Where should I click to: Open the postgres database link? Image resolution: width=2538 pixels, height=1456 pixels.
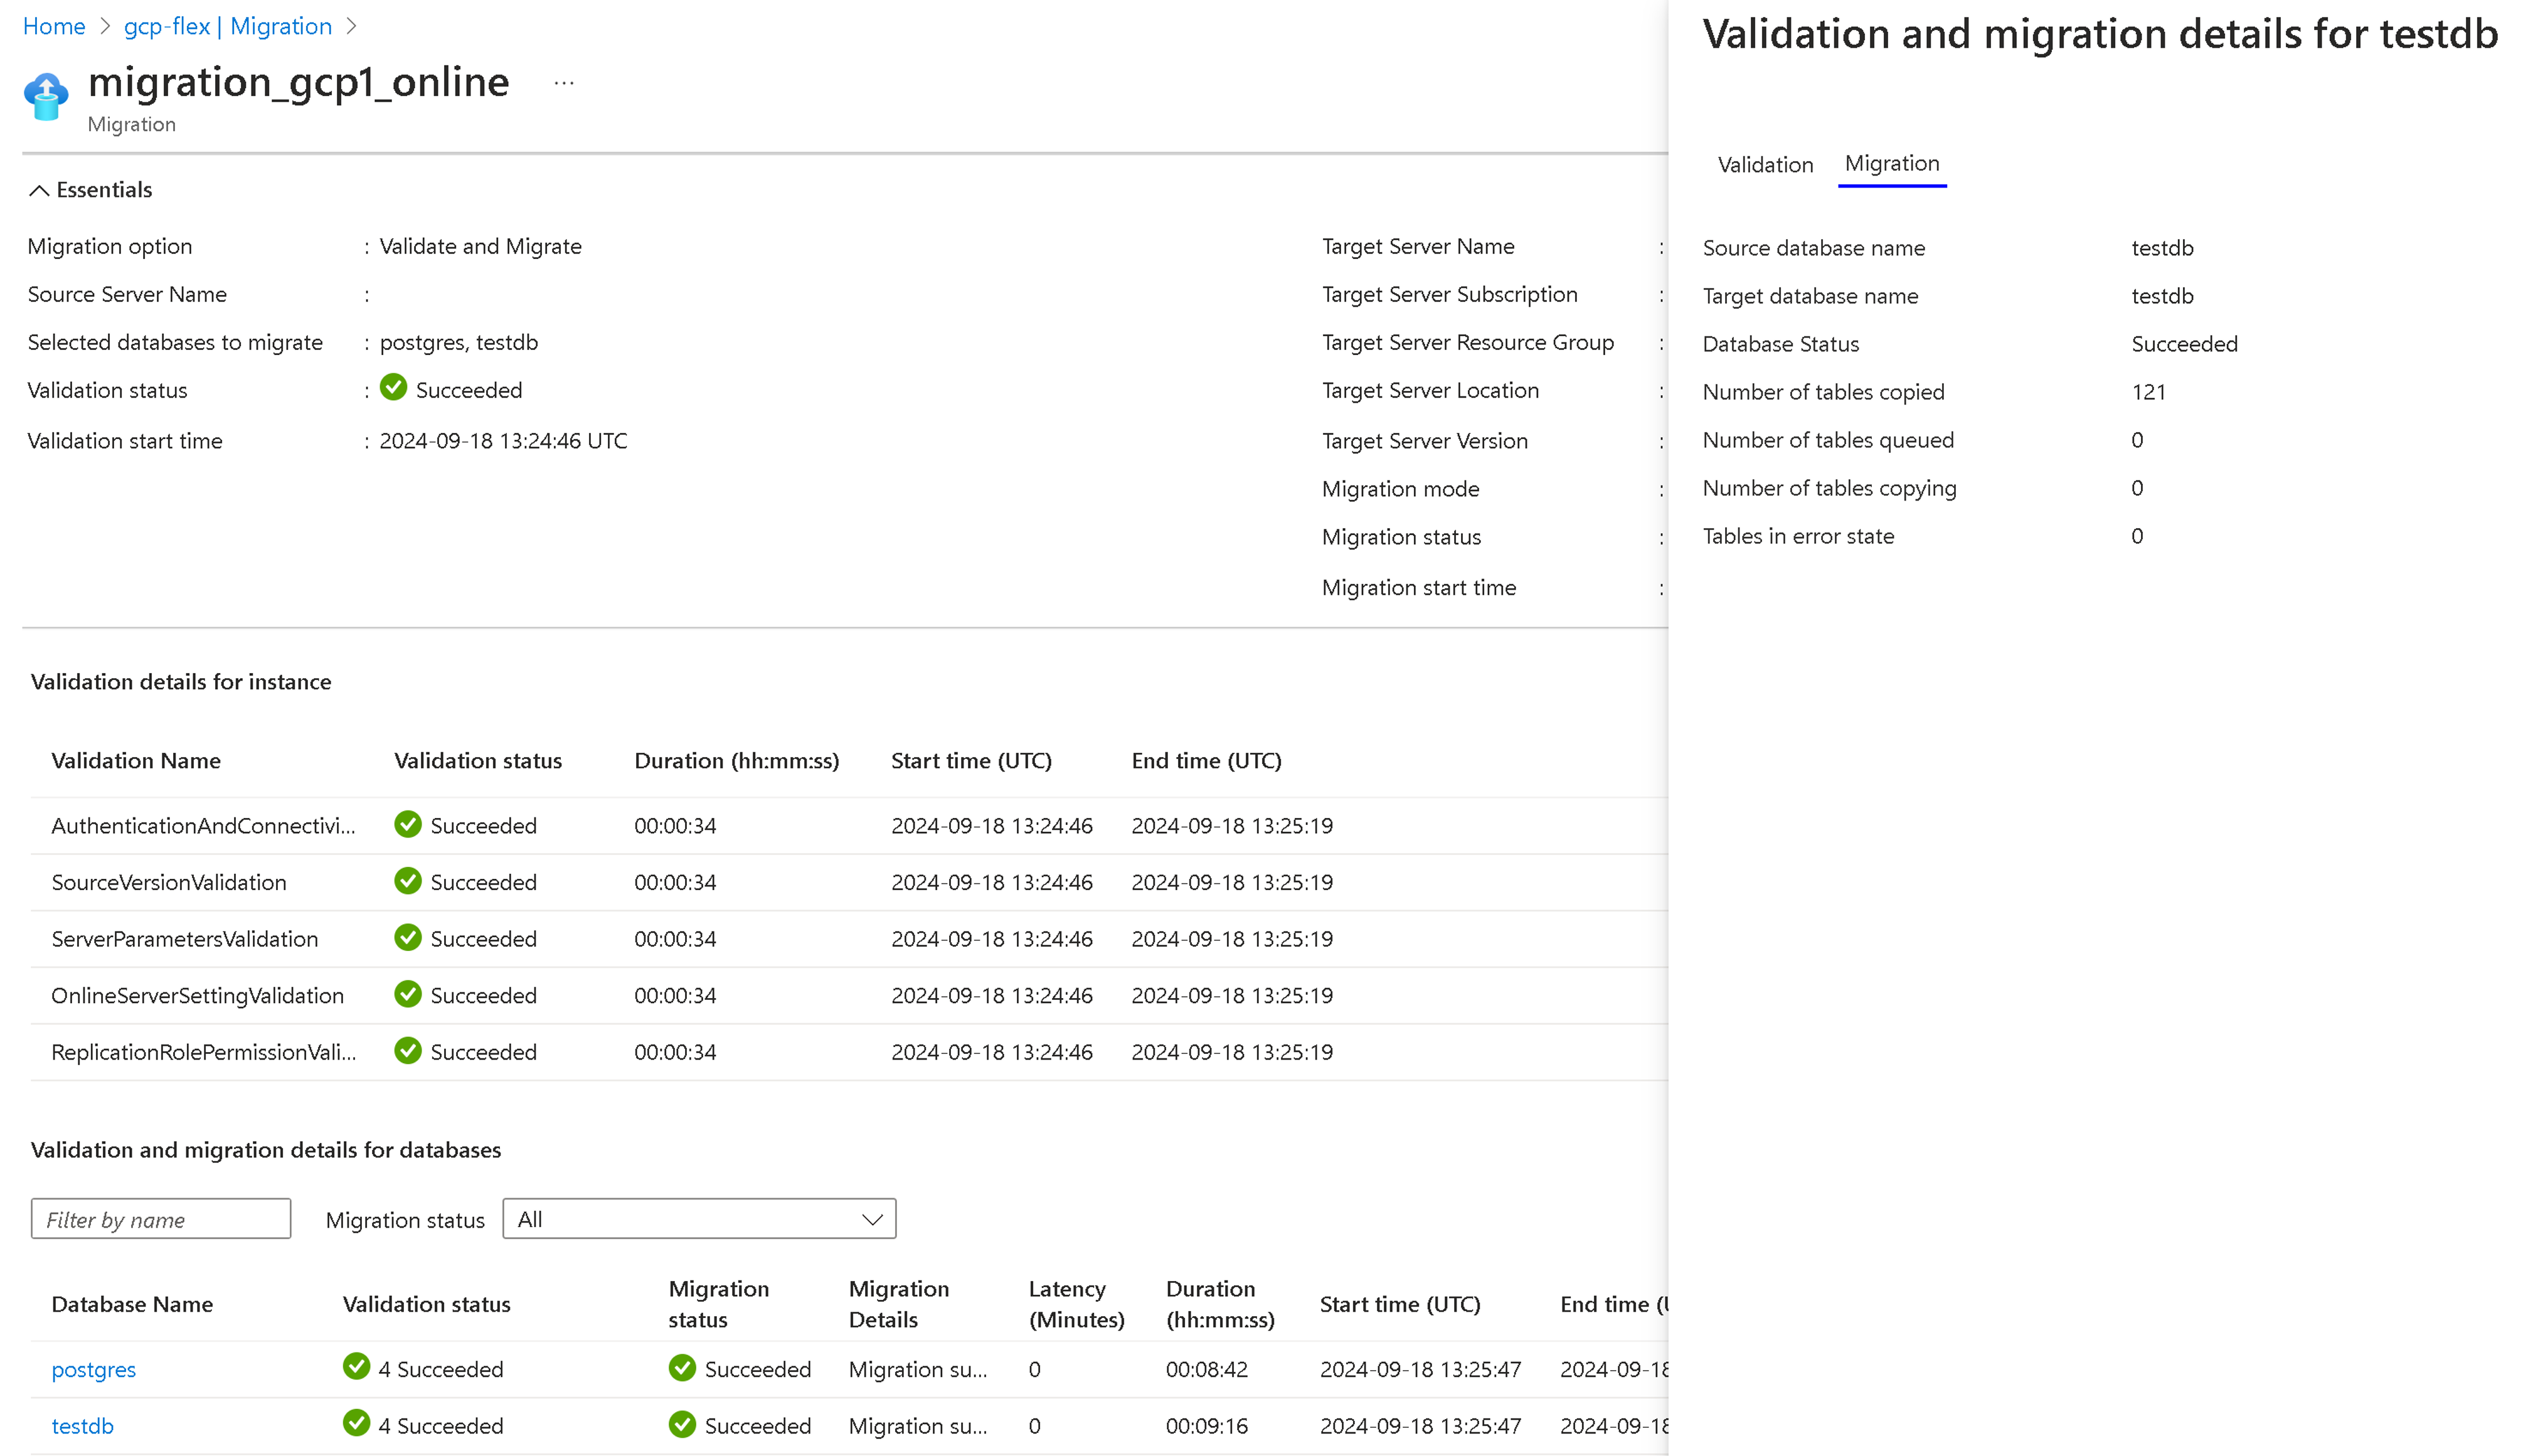pos(93,1369)
